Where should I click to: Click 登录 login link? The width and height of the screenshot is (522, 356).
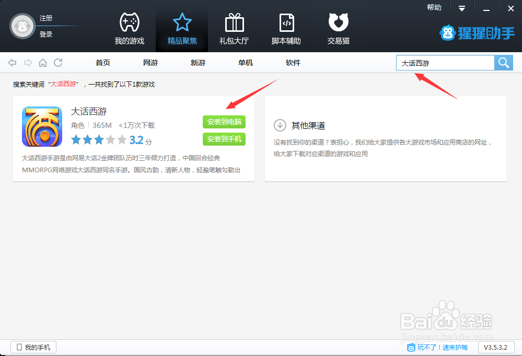coord(46,34)
